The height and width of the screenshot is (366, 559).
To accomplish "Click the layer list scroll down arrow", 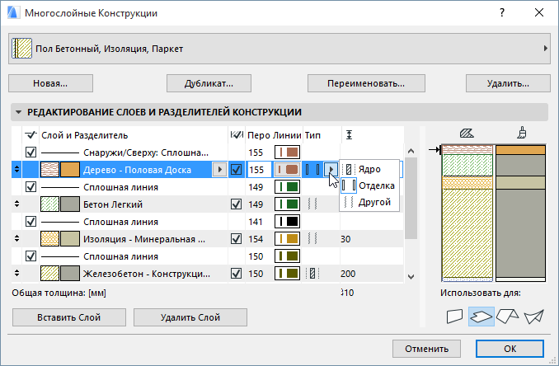I will (411, 277).
